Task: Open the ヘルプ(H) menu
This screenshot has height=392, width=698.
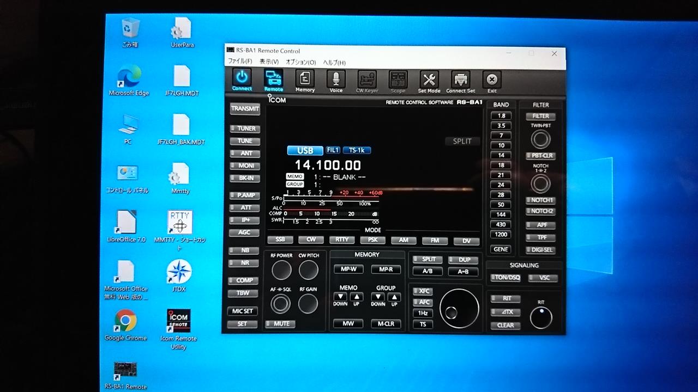Action: click(x=334, y=62)
